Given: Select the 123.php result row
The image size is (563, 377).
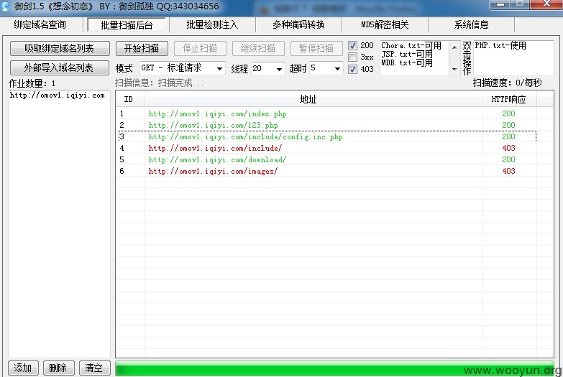Looking at the screenshot, I should tap(326, 125).
